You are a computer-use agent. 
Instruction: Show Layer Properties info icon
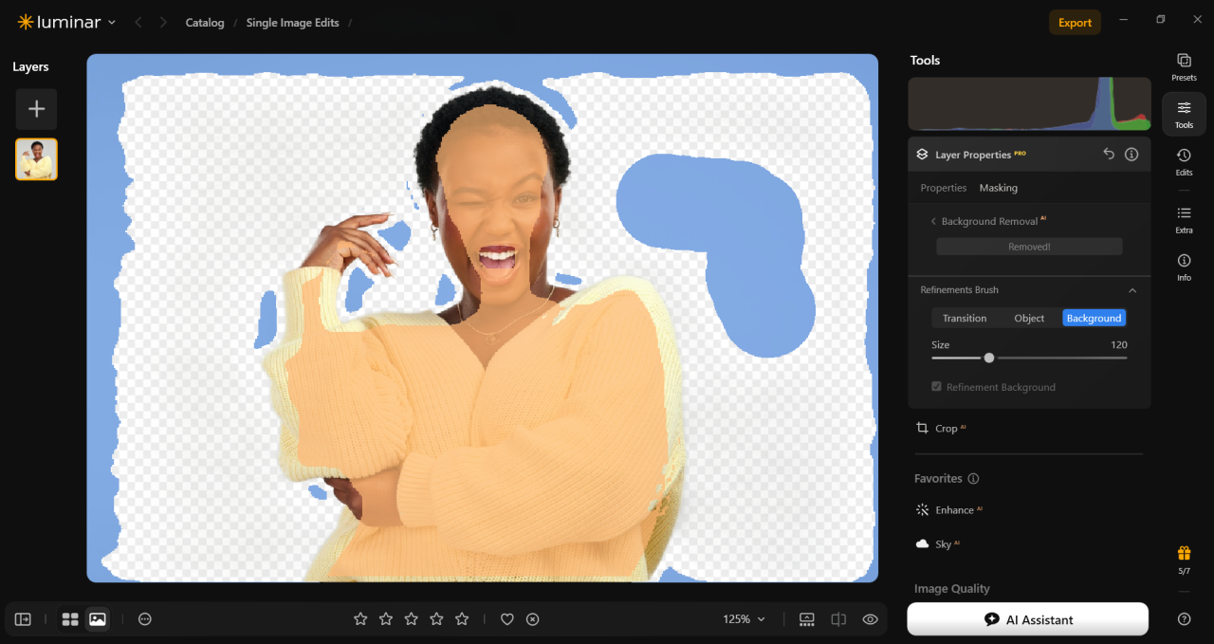(1131, 154)
